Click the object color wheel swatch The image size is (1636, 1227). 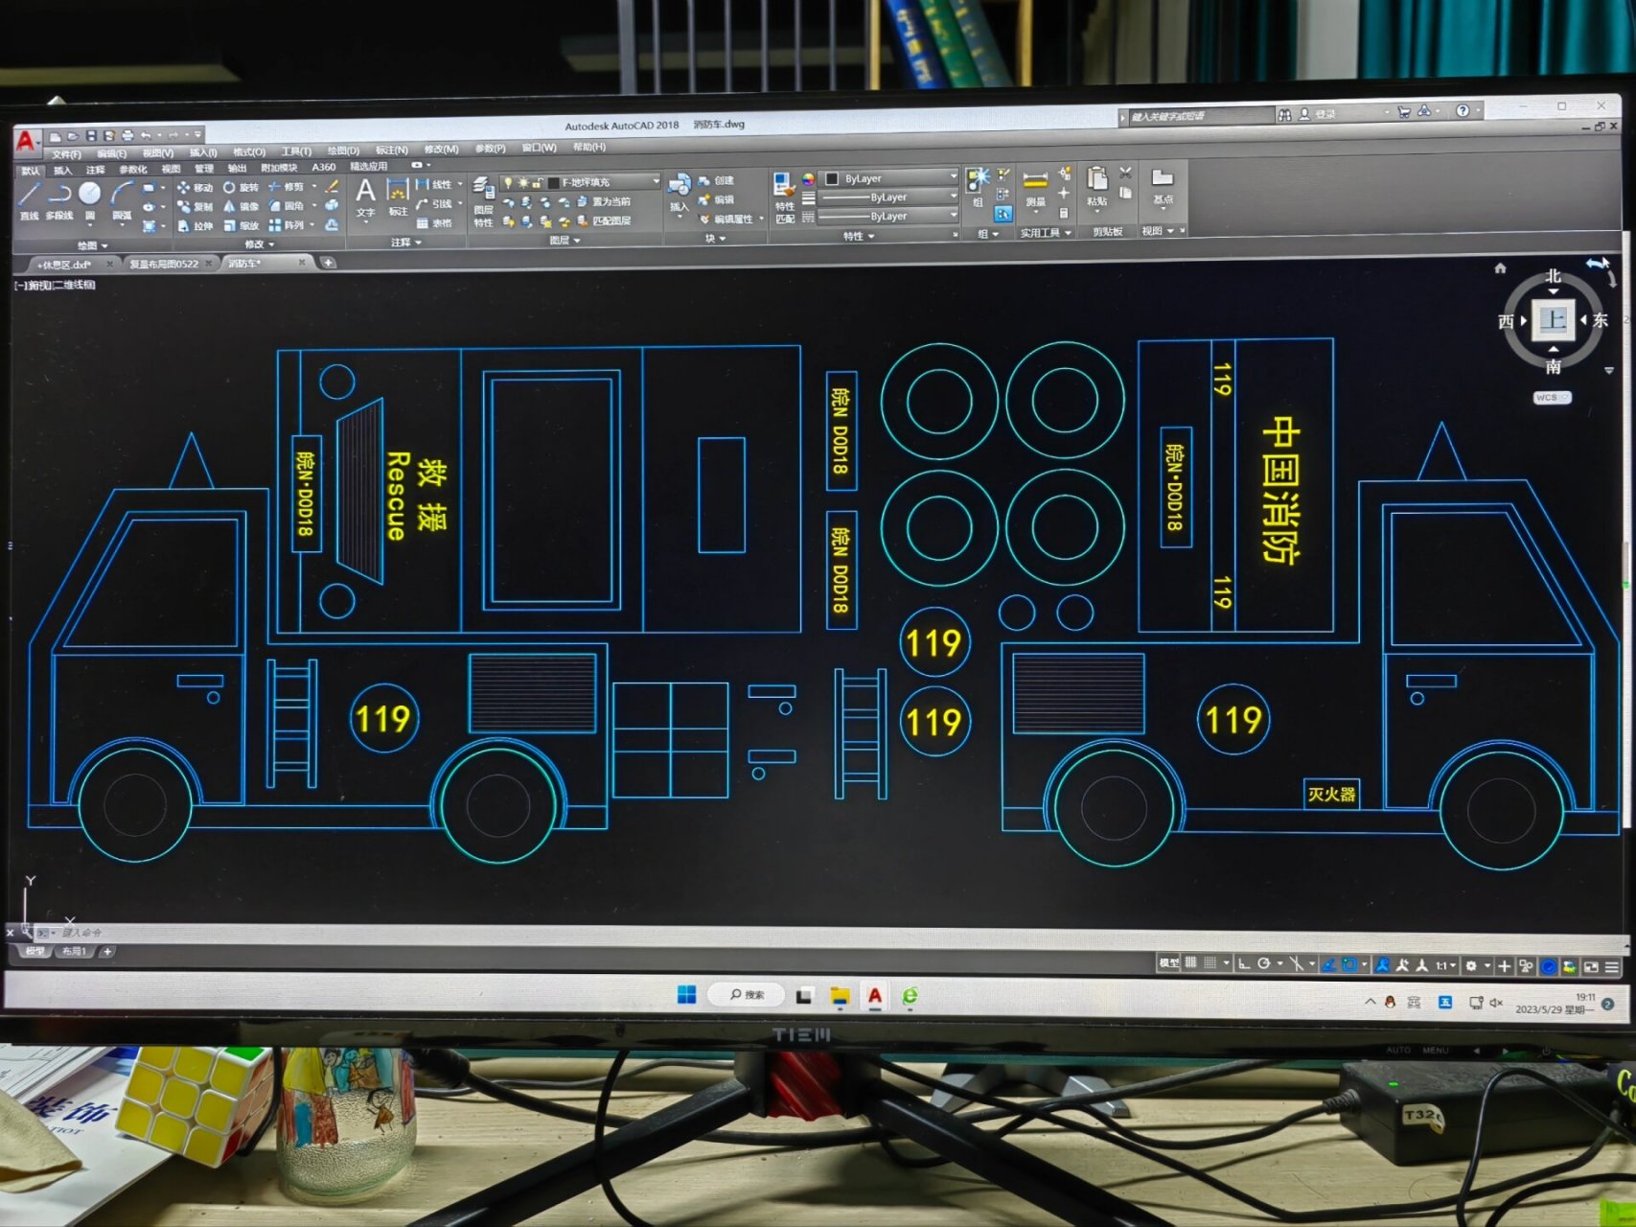pyautogui.click(x=808, y=179)
